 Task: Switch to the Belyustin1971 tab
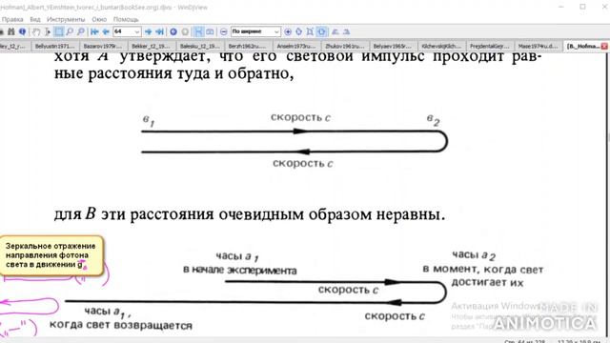tap(54, 46)
